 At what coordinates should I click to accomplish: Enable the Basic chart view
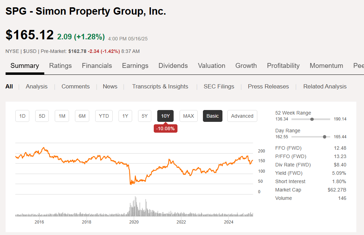[212, 116]
